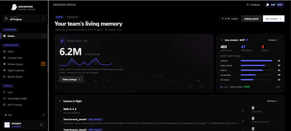This screenshot has height=131, width=291.
Task: Click the Feedback icon
Action: point(248,5)
